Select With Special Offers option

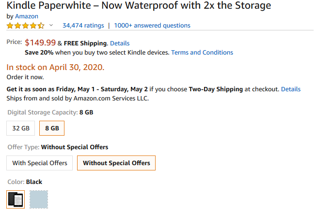click(40, 163)
